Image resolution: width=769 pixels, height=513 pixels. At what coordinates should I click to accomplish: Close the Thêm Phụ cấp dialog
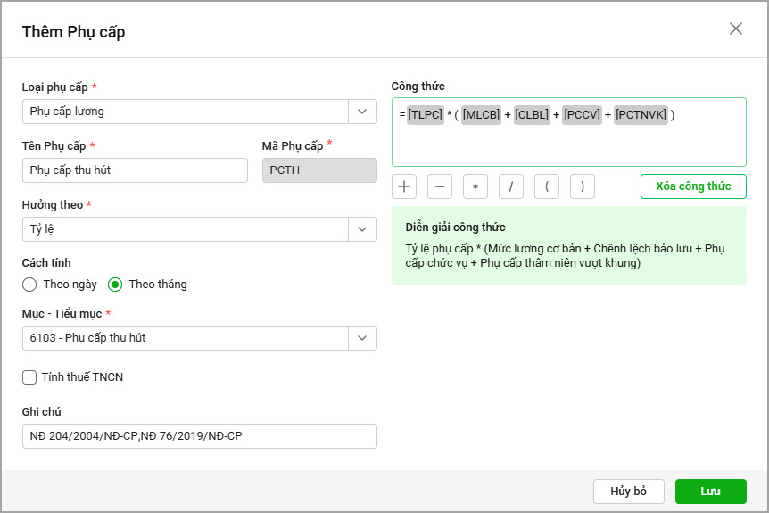tap(736, 29)
